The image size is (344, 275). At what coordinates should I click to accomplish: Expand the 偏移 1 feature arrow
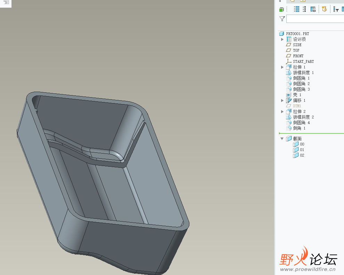[282, 100]
